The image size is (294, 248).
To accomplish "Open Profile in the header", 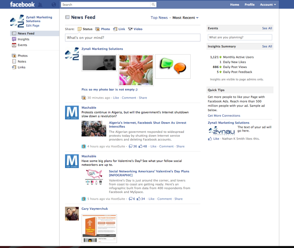I will pos(249,4).
